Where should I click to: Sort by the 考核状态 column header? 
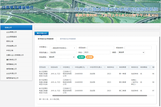135,67
